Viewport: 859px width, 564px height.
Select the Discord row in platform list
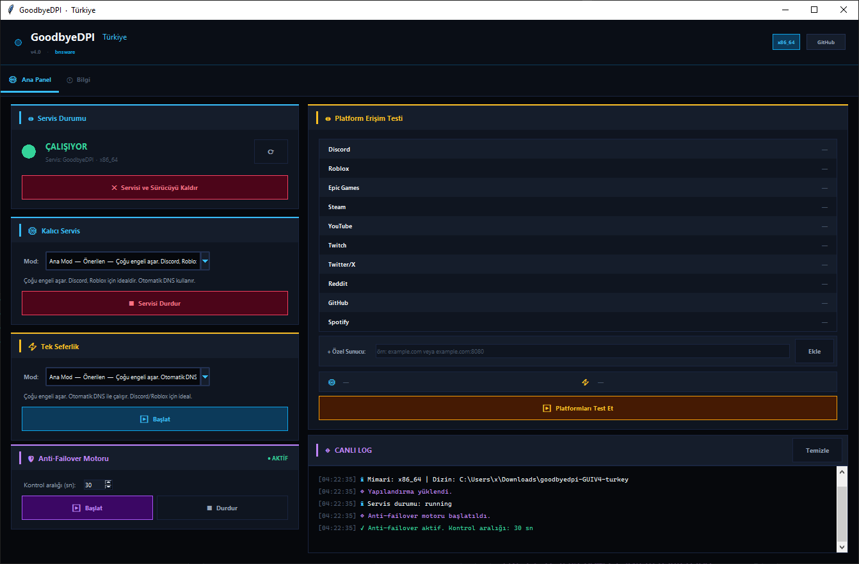(578, 149)
